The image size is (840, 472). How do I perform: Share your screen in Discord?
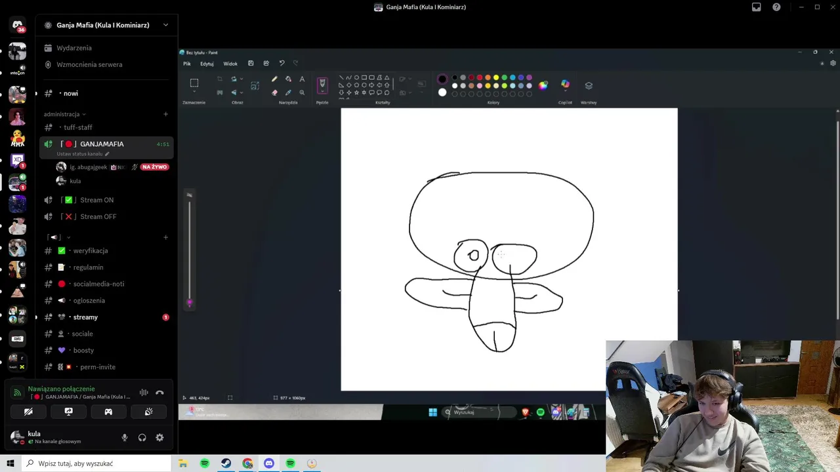click(x=68, y=412)
